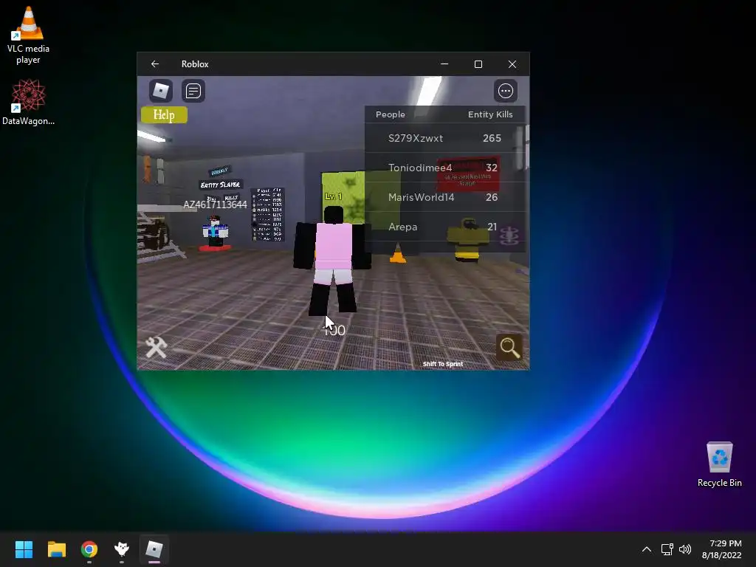Open the owl-like app icon on taskbar

122,549
